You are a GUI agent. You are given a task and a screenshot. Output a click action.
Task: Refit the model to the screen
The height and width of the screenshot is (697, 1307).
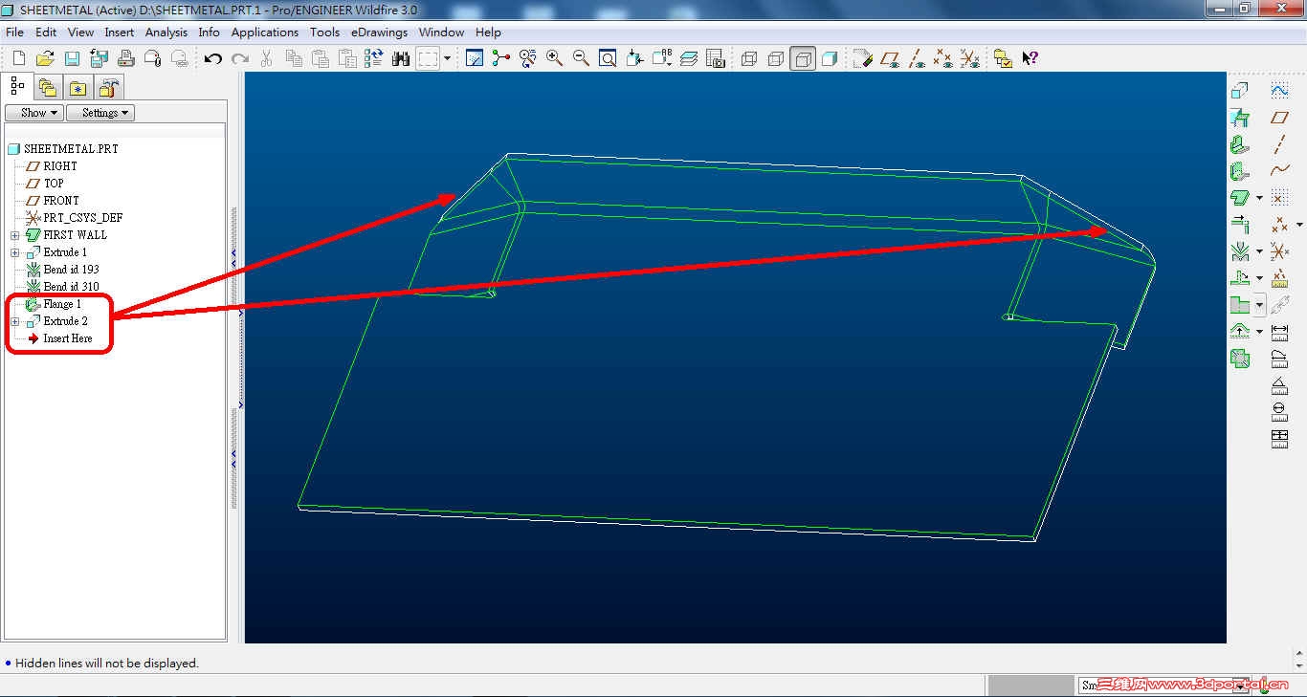coord(607,58)
